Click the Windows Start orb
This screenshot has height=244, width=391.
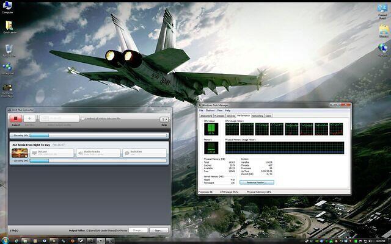point(5,240)
